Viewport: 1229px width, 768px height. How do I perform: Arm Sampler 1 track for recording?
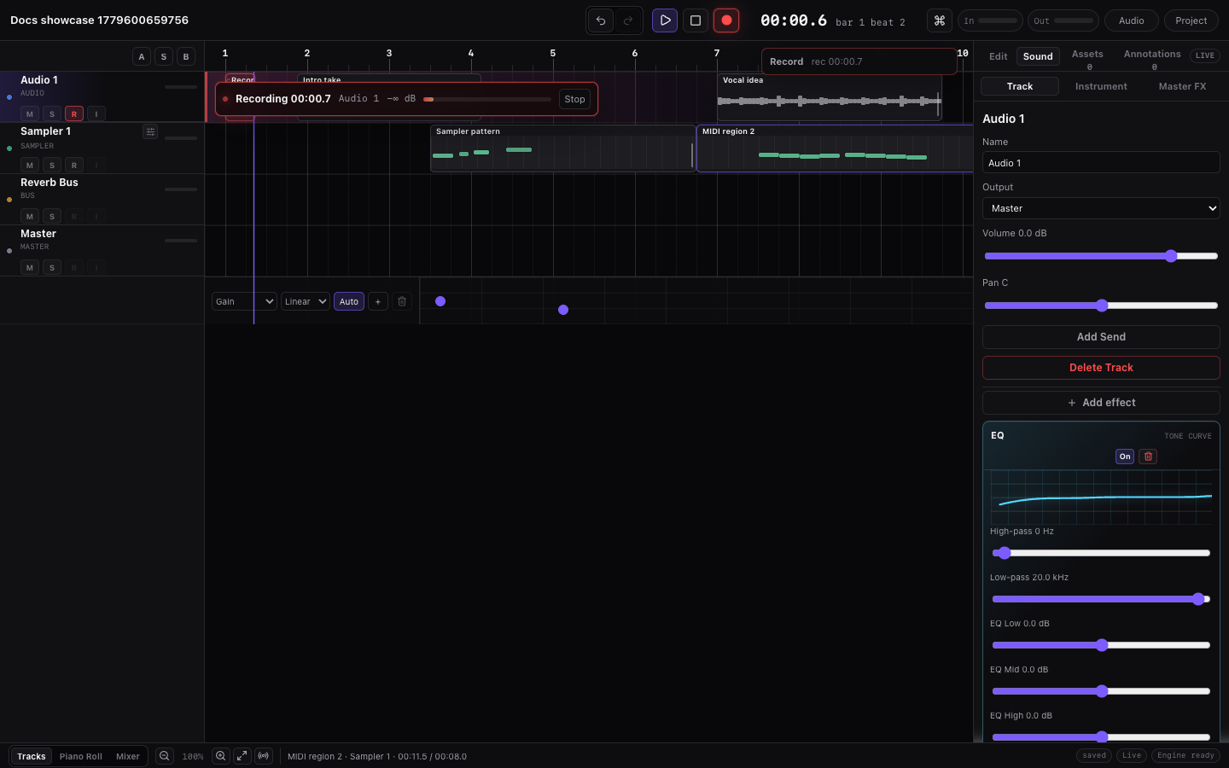[74, 165]
